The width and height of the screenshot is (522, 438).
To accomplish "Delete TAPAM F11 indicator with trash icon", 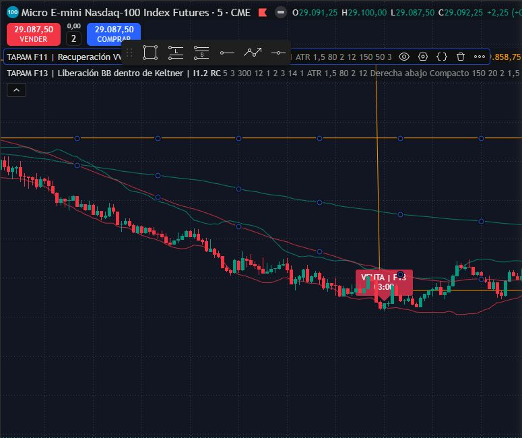I will tap(461, 57).
